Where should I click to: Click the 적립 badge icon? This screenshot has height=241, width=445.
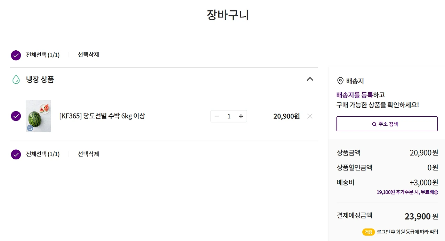point(369,232)
